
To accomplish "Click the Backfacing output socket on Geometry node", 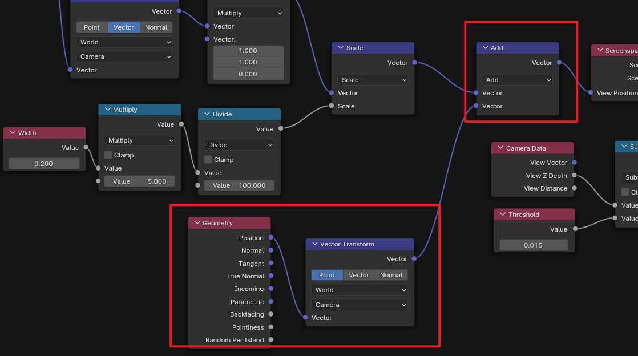I will tap(270, 314).
